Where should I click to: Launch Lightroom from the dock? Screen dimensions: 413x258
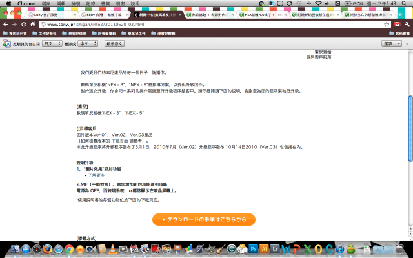[x=276, y=249]
